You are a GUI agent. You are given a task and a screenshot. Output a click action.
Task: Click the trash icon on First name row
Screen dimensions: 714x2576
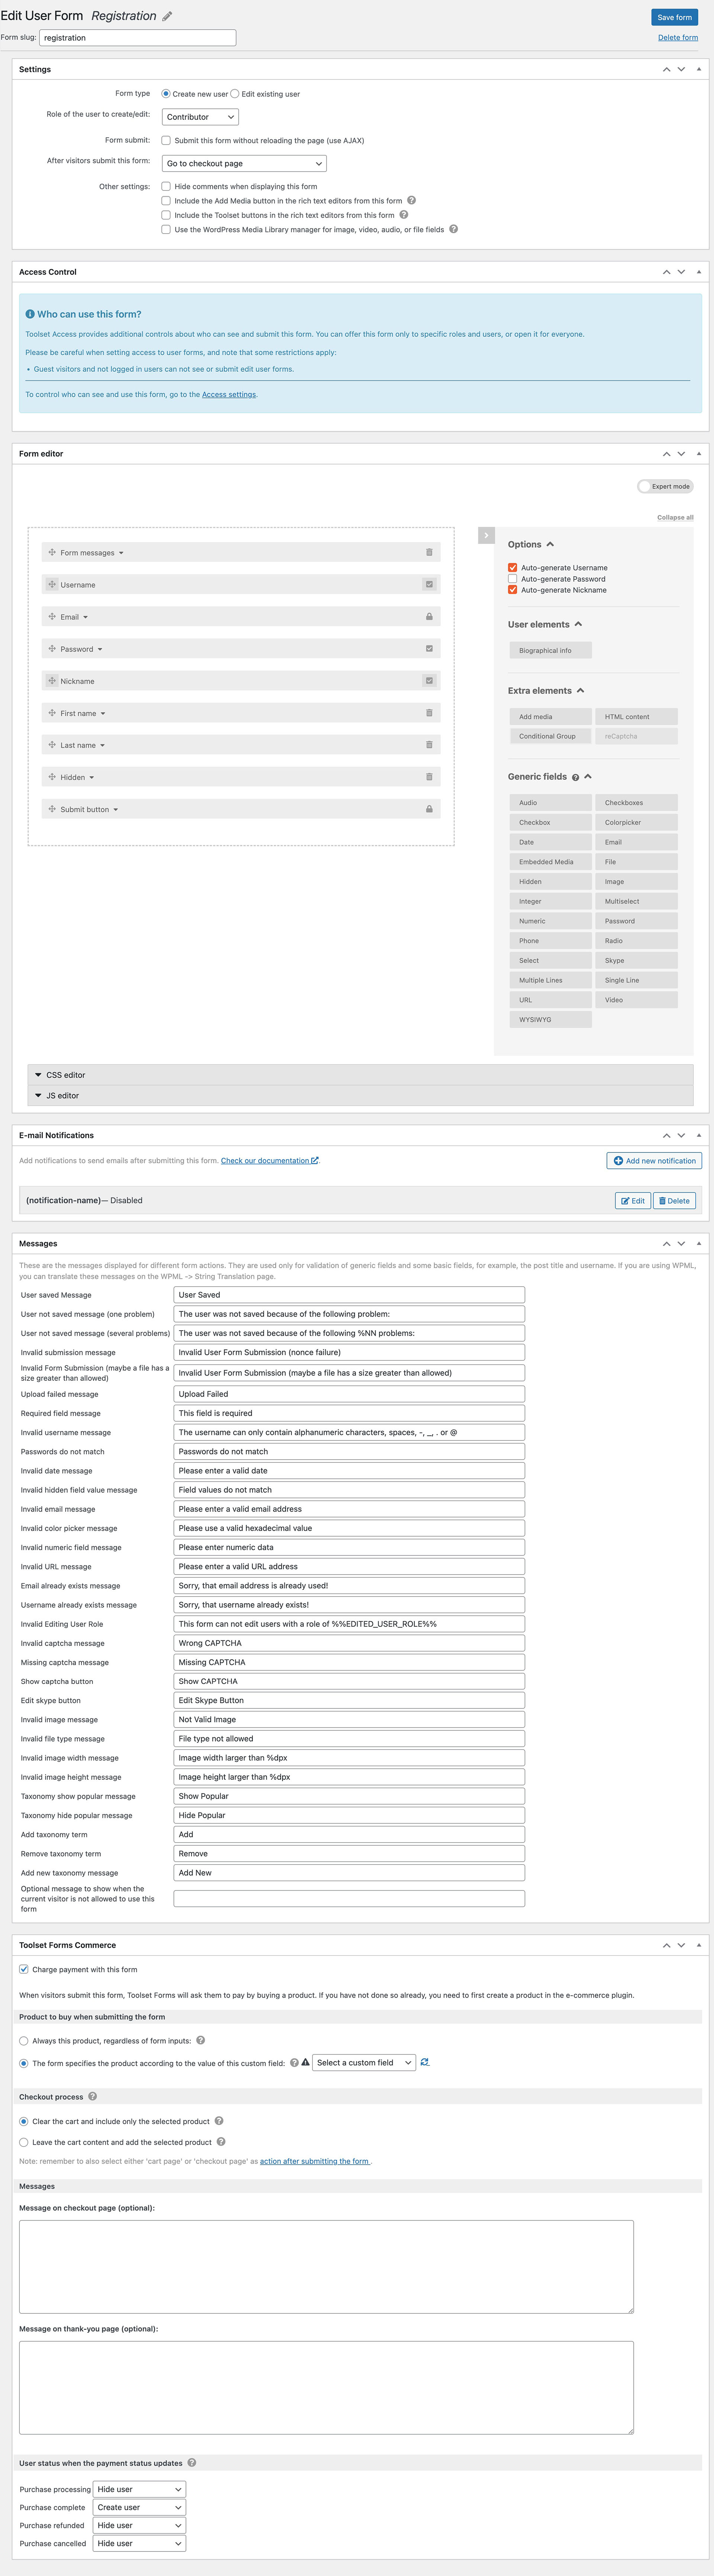tap(429, 713)
